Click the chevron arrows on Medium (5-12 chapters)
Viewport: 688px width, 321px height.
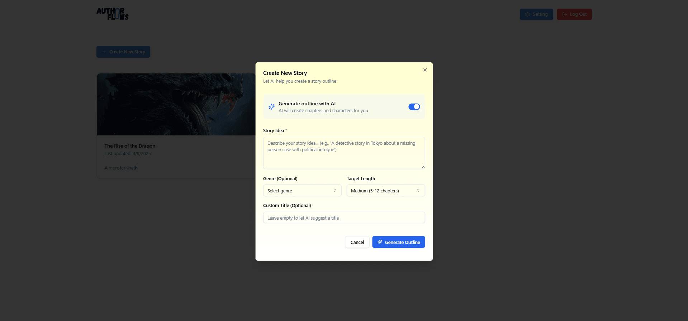418,191
